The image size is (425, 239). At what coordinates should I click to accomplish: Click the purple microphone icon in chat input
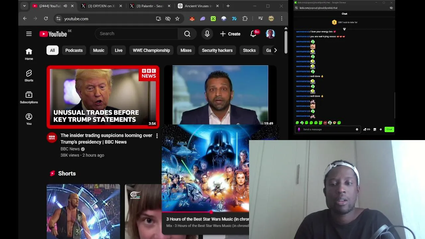[299, 129]
